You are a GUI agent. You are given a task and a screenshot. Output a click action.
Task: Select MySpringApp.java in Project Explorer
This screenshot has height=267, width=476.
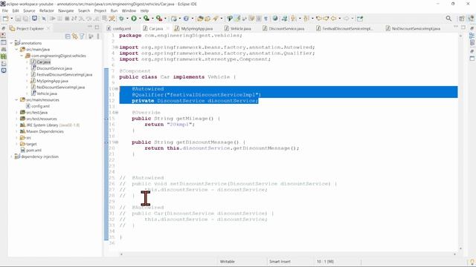coord(50,81)
